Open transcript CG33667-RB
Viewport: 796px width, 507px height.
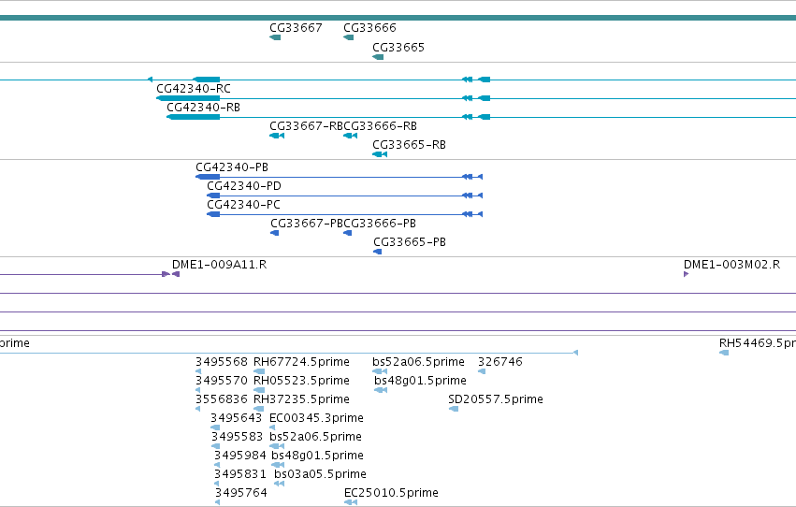tap(306, 126)
